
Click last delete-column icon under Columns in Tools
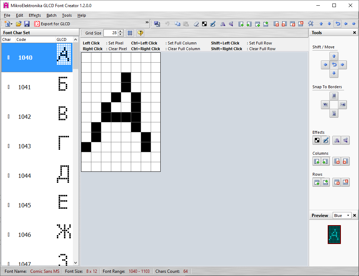345,161
